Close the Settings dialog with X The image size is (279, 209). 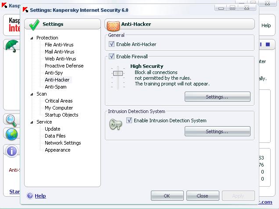[x=247, y=8]
